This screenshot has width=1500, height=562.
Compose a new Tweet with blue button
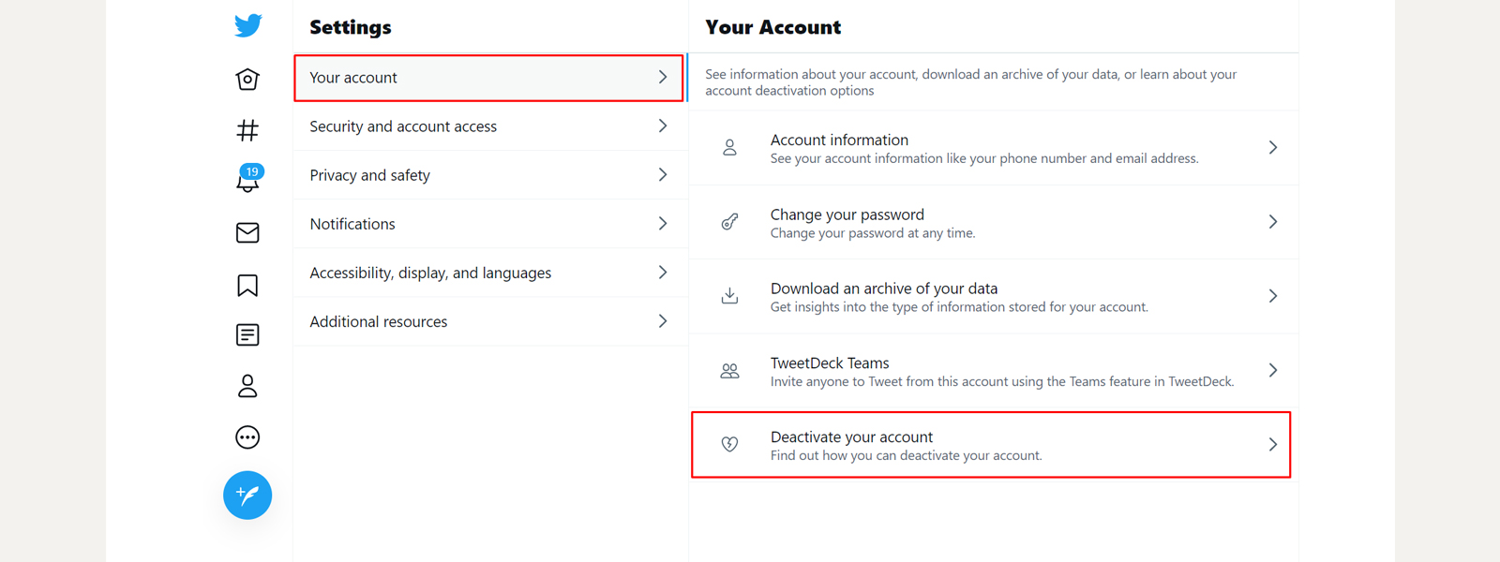click(247, 495)
